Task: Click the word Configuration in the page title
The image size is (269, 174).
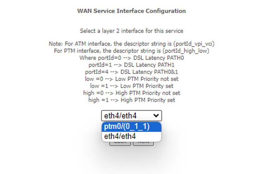Action: coord(166,11)
